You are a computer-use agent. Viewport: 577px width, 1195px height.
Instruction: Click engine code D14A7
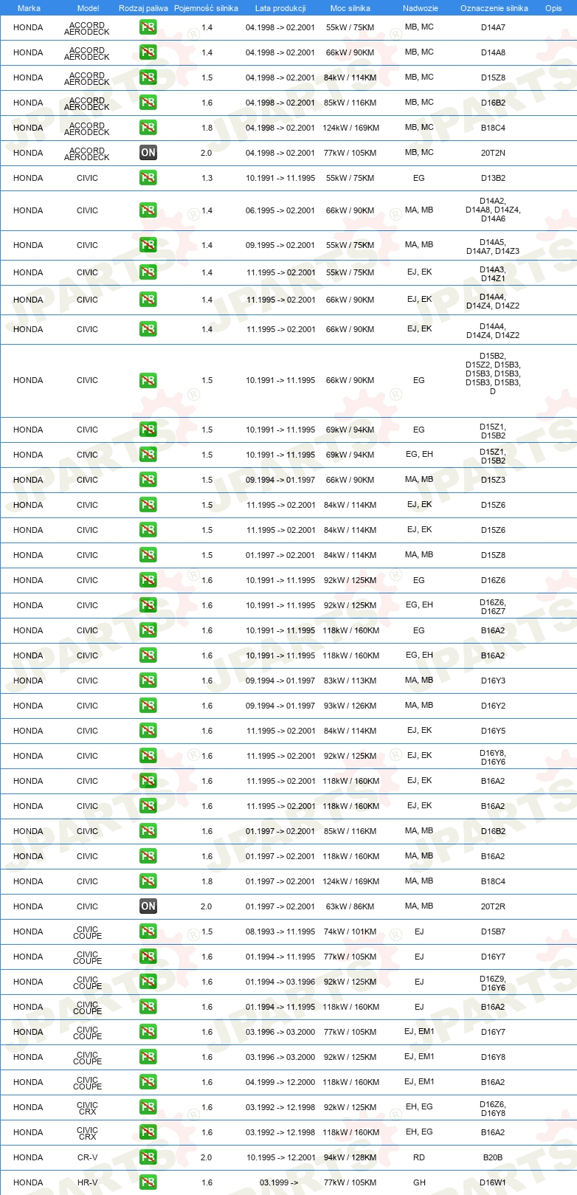pyautogui.click(x=493, y=27)
